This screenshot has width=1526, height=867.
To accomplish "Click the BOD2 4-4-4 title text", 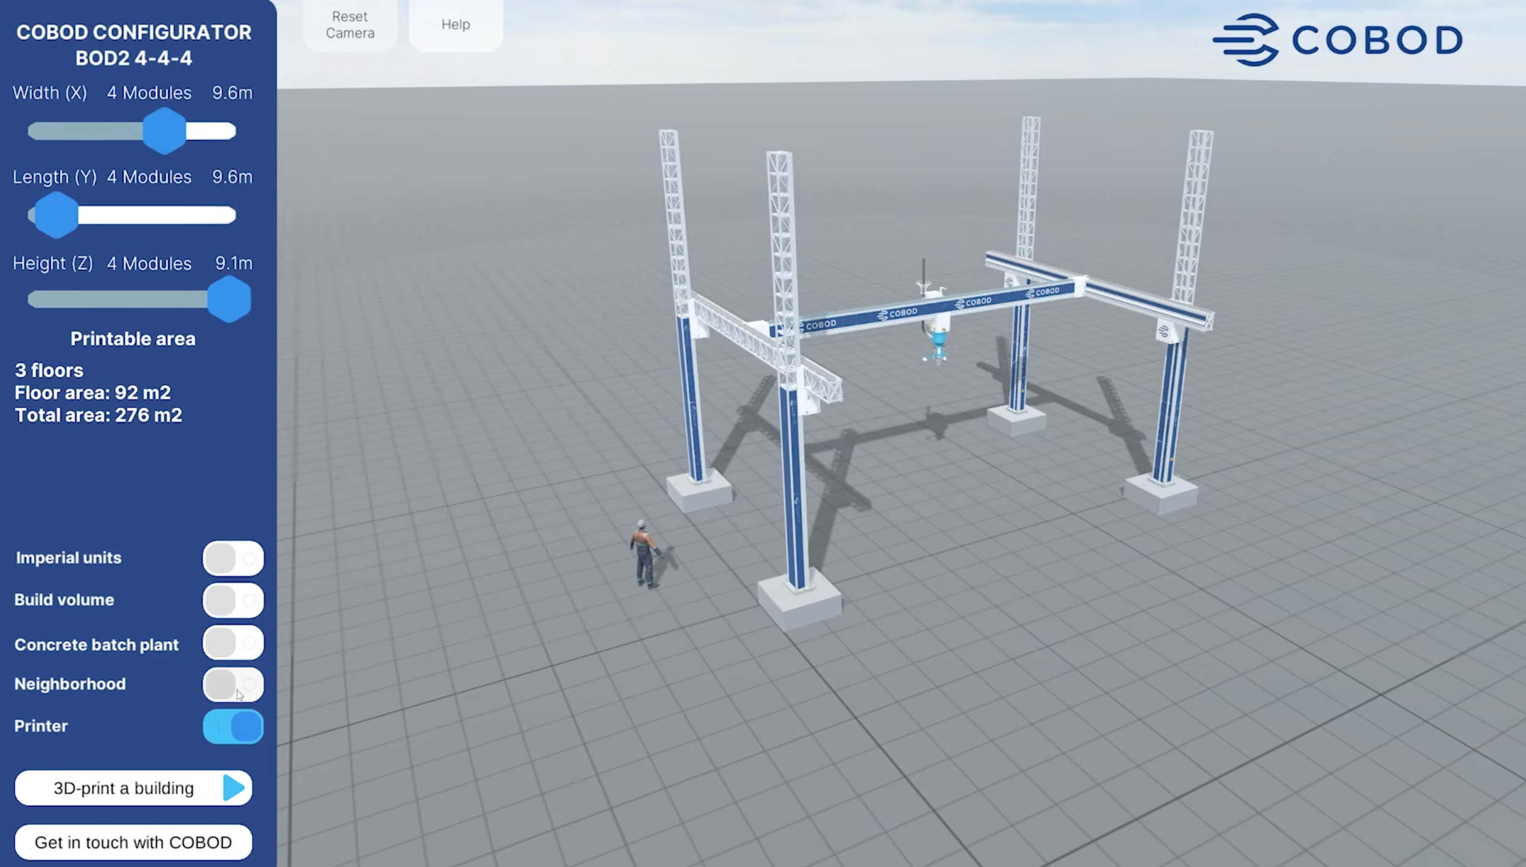I will tap(134, 58).
